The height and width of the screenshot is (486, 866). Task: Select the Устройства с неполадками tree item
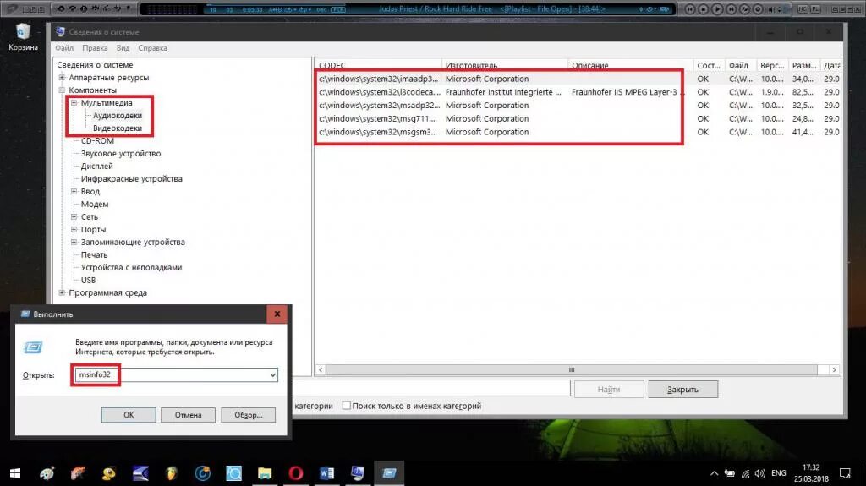[x=131, y=267]
